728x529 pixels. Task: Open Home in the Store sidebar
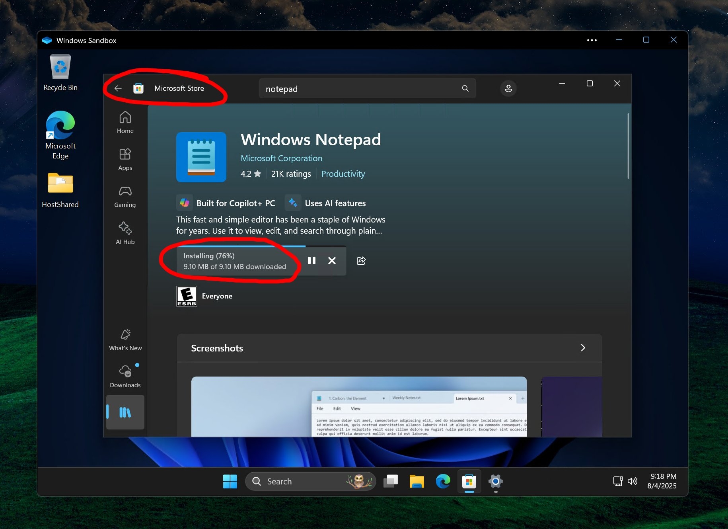click(x=125, y=122)
